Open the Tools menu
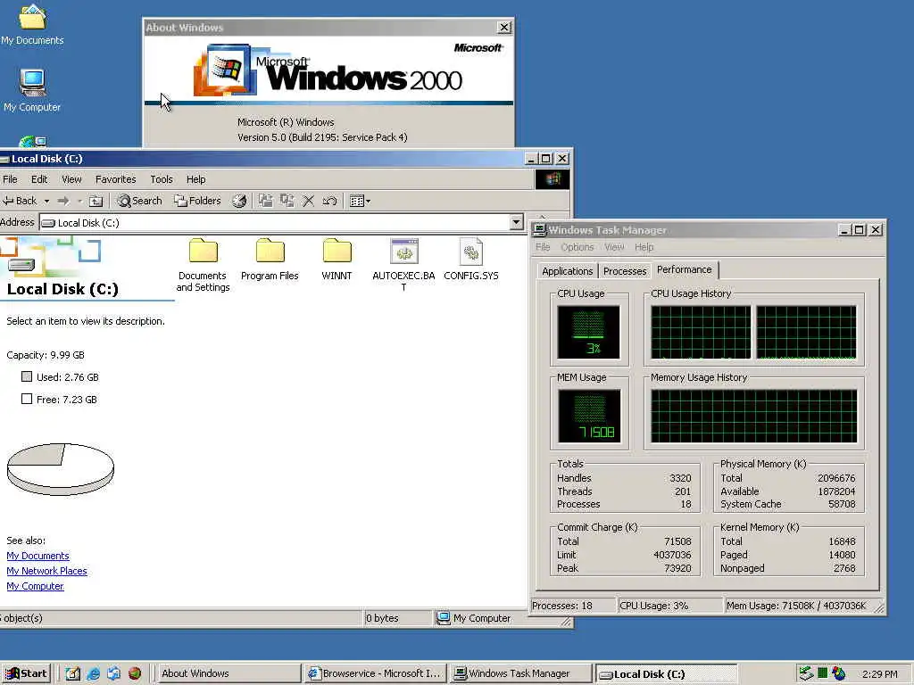Viewport: 914px width, 685px height. (x=162, y=179)
